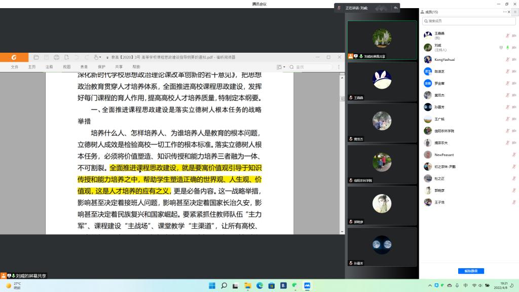This screenshot has height=292, width=519.
Task: Click the screen share icon next to 刘威
Action: (x=501, y=47)
